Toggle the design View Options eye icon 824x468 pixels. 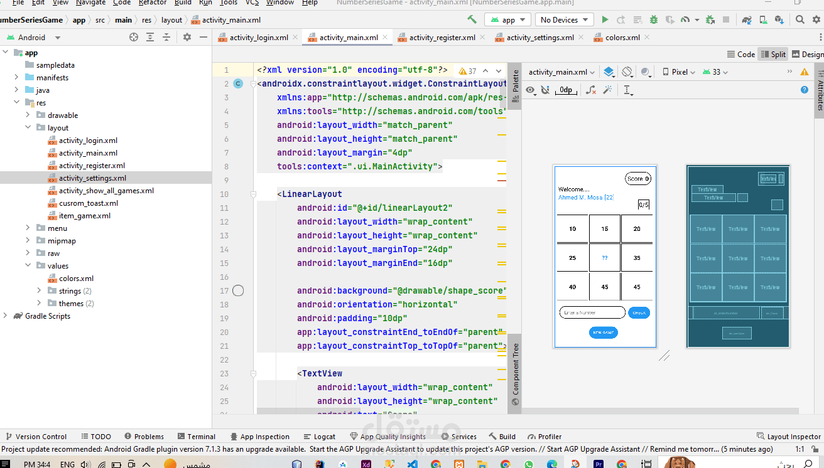(x=531, y=90)
